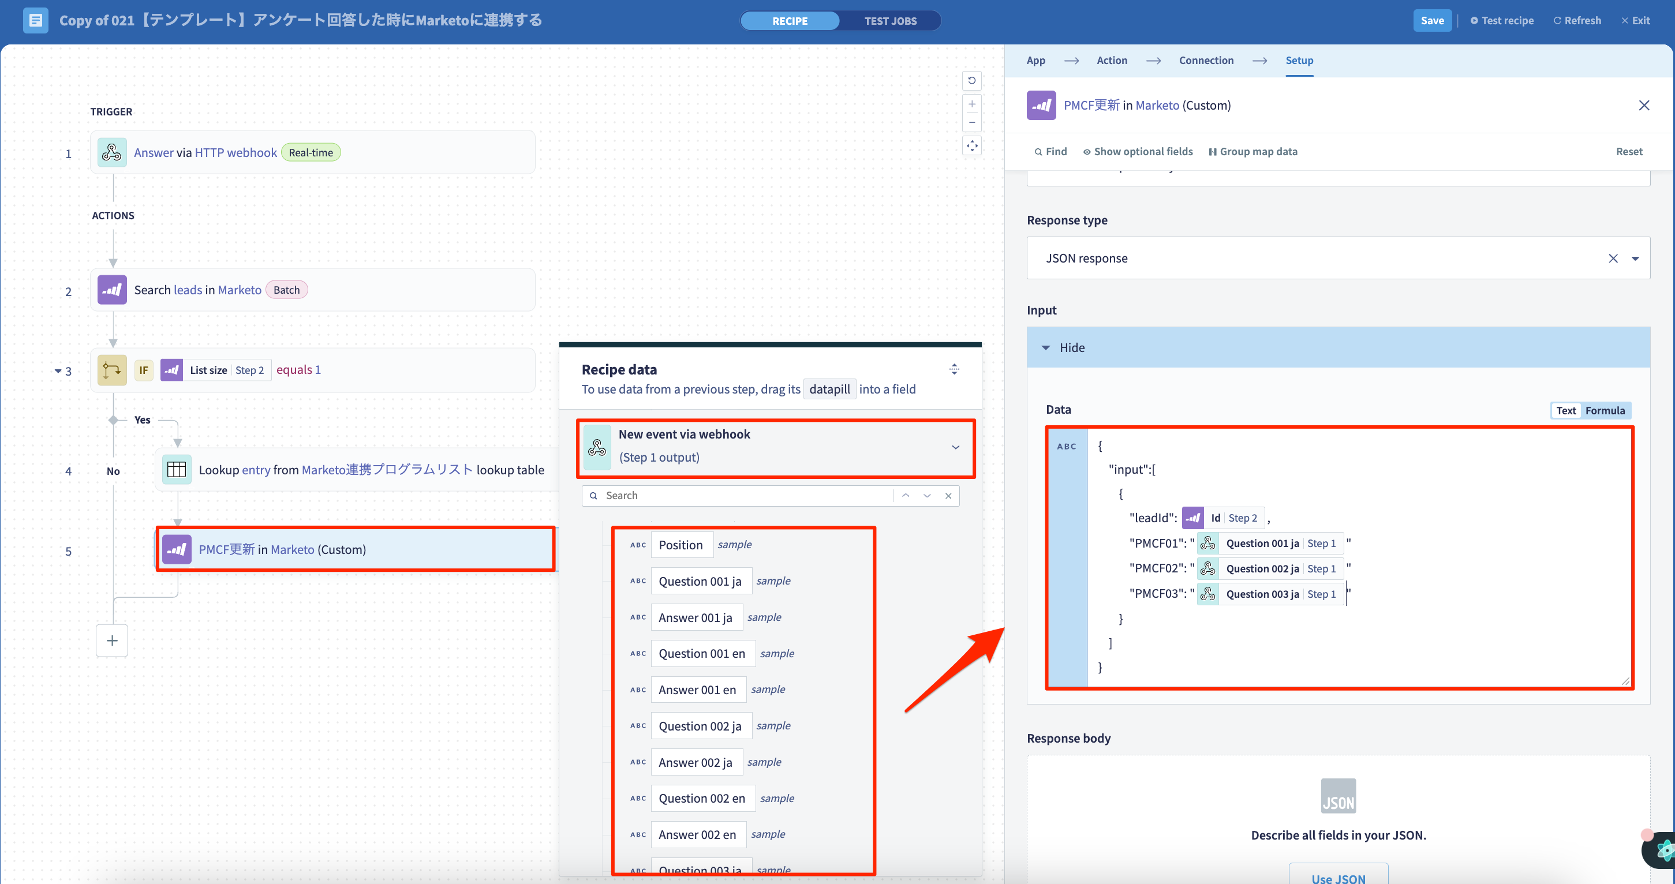Click Find in setup toolbar

point(1051,151)
